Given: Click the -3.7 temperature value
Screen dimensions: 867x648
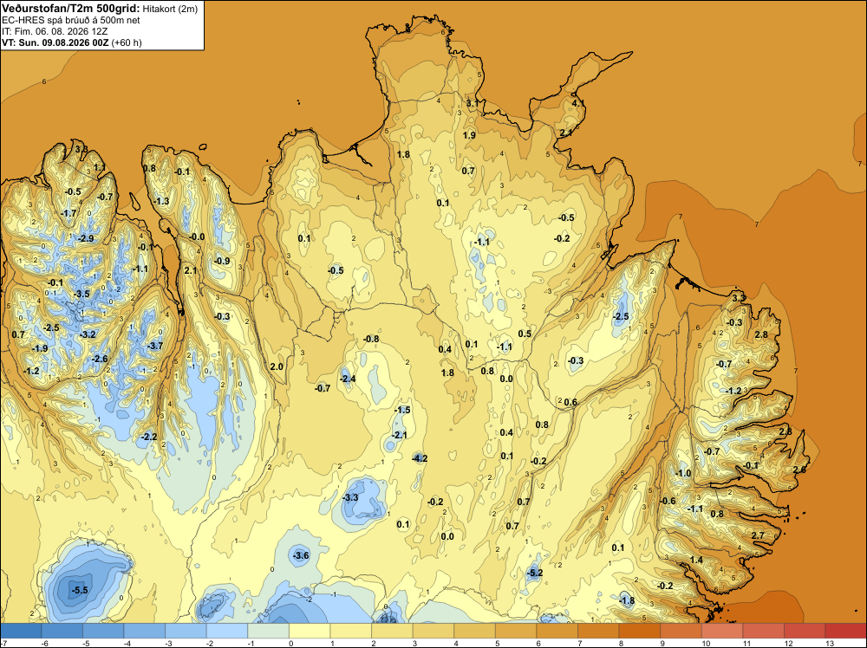Looking at the screenshot, I should pyautogui.click(x=155, y=346).
